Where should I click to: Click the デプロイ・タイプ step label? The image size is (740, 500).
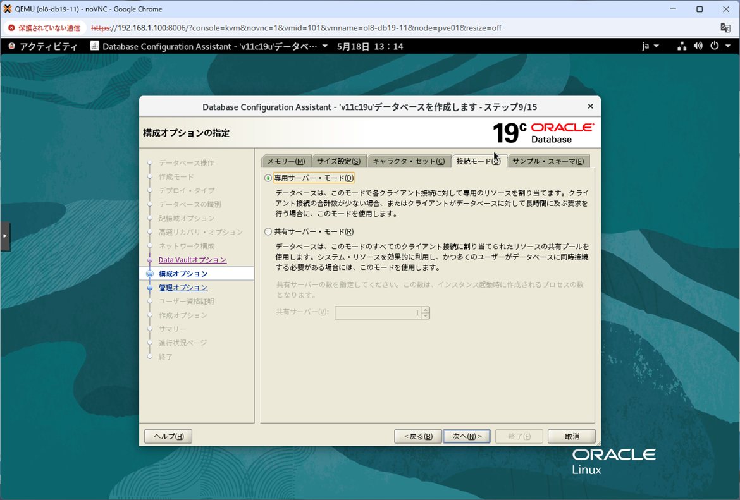coord(187,190)
